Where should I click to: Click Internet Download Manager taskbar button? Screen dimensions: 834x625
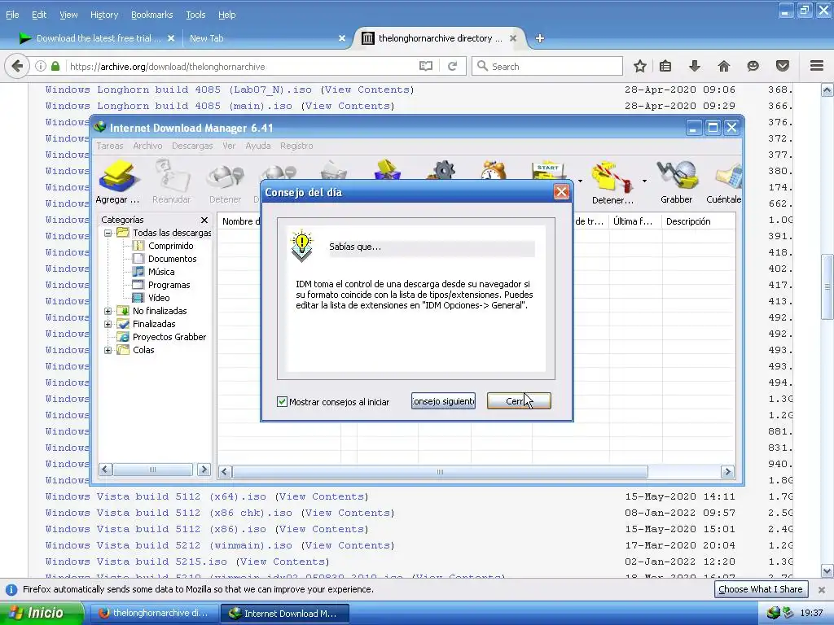284,614
